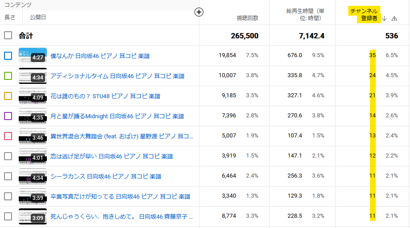
Task: Click the plus icon to add a metric
Action: point(199,12)
